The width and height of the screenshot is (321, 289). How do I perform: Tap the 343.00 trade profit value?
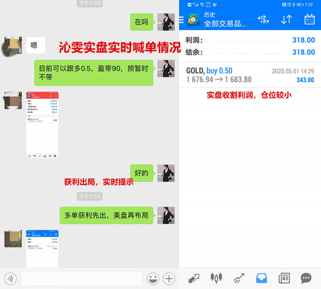[305, 80]
